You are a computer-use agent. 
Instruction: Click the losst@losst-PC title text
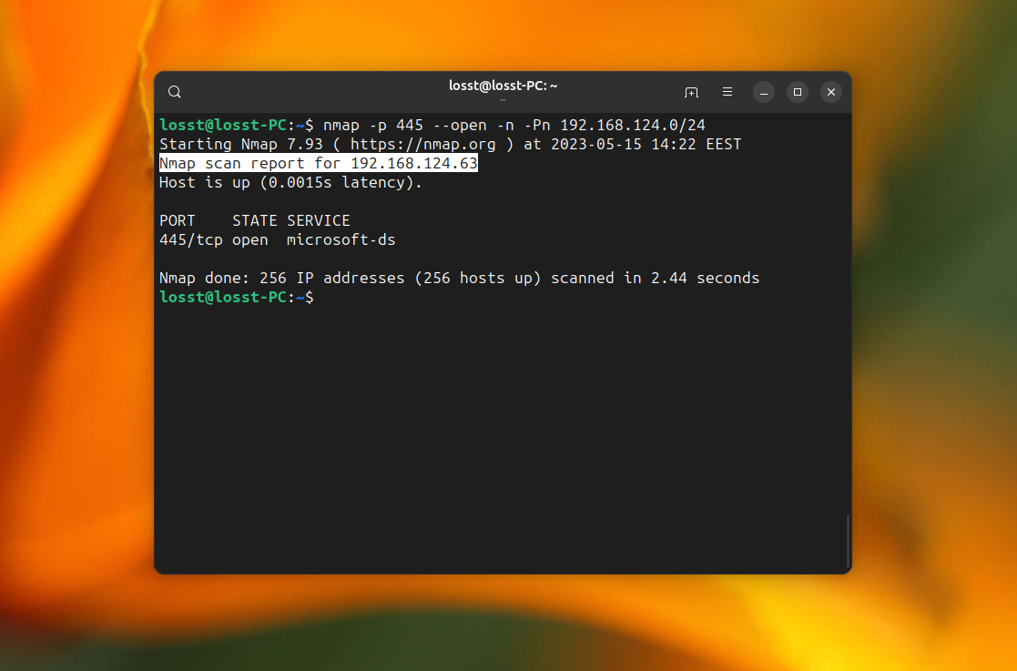coord(503,84)
